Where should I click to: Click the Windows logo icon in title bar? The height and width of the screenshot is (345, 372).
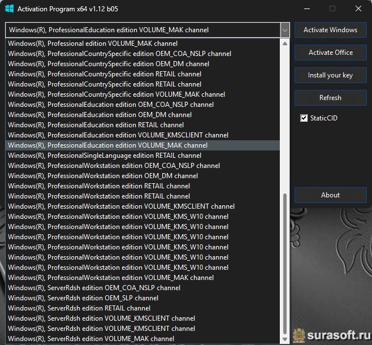pyautogui.click(x=9, y=9)
